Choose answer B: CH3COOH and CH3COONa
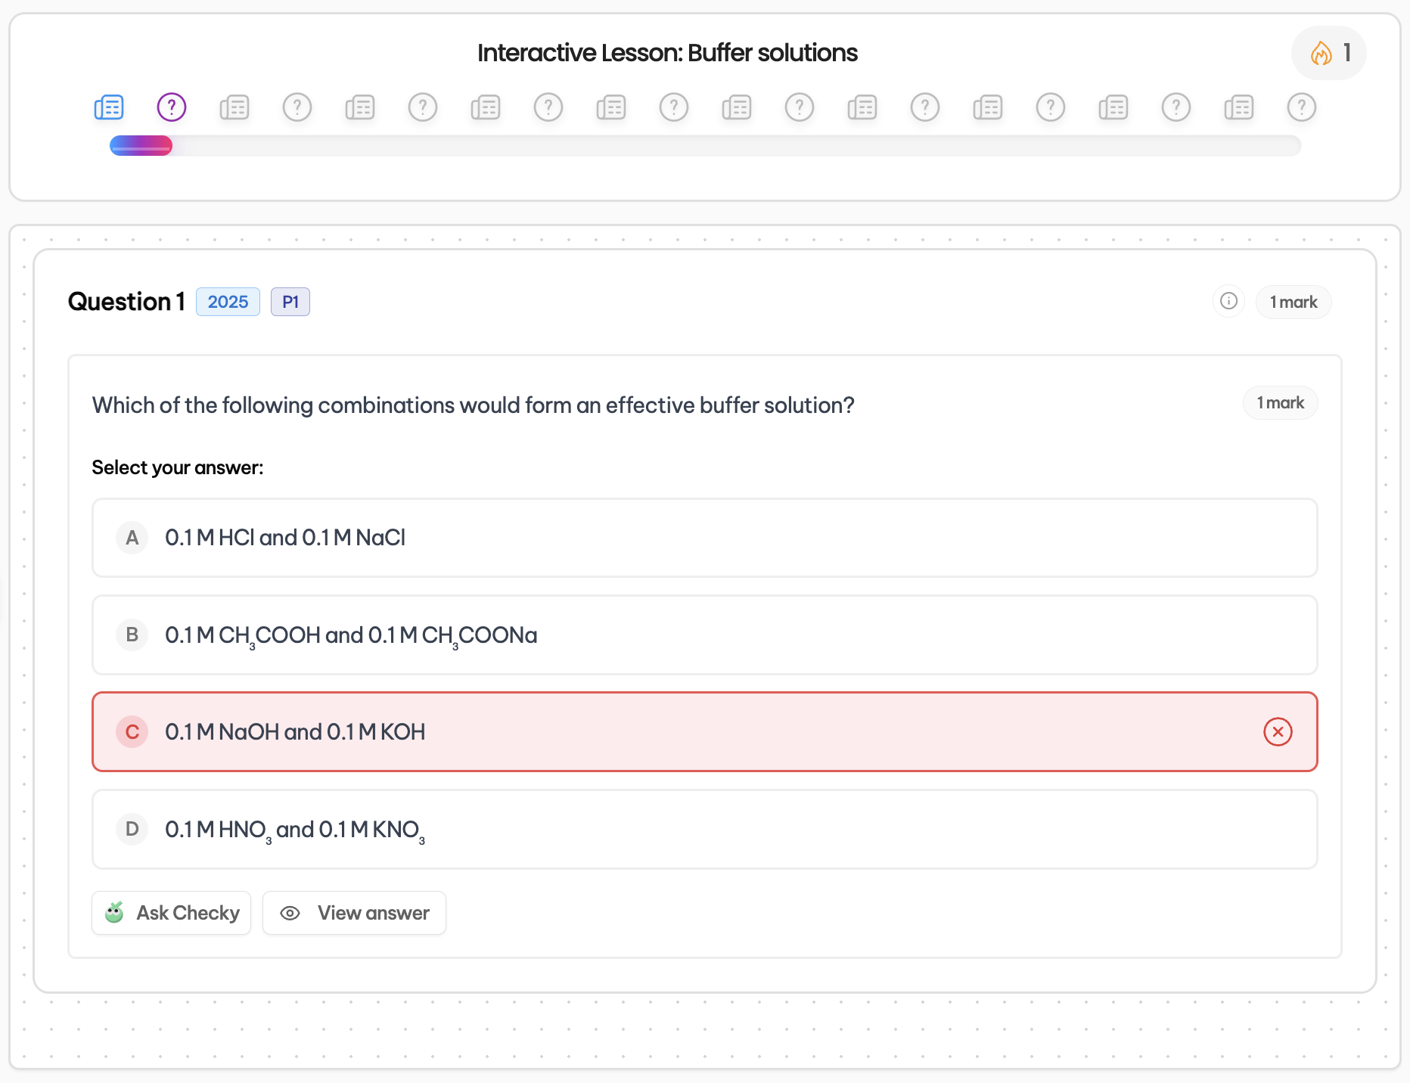Image resolution: width=1410 pixels, height=1083 pixels. tap(703, 635)
